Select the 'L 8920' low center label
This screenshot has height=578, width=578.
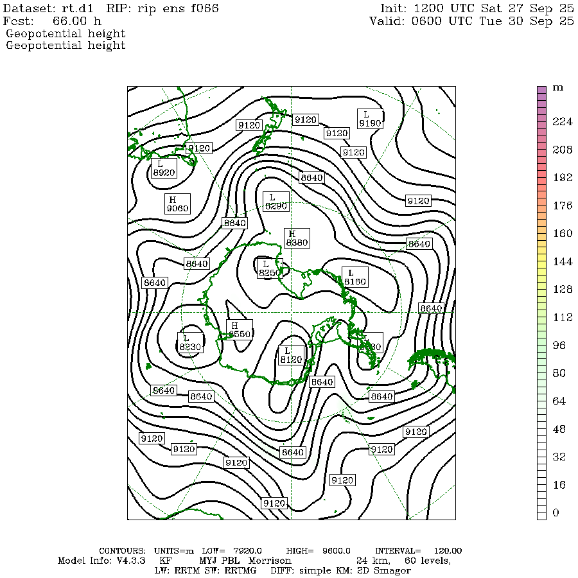(x=164, y=168)
